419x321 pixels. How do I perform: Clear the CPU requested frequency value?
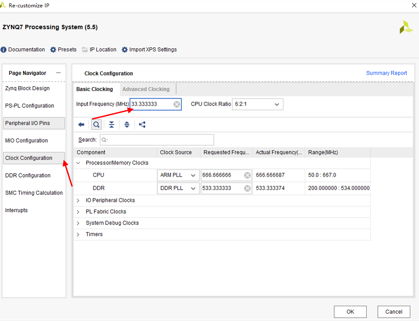click(x=247, y=175)
